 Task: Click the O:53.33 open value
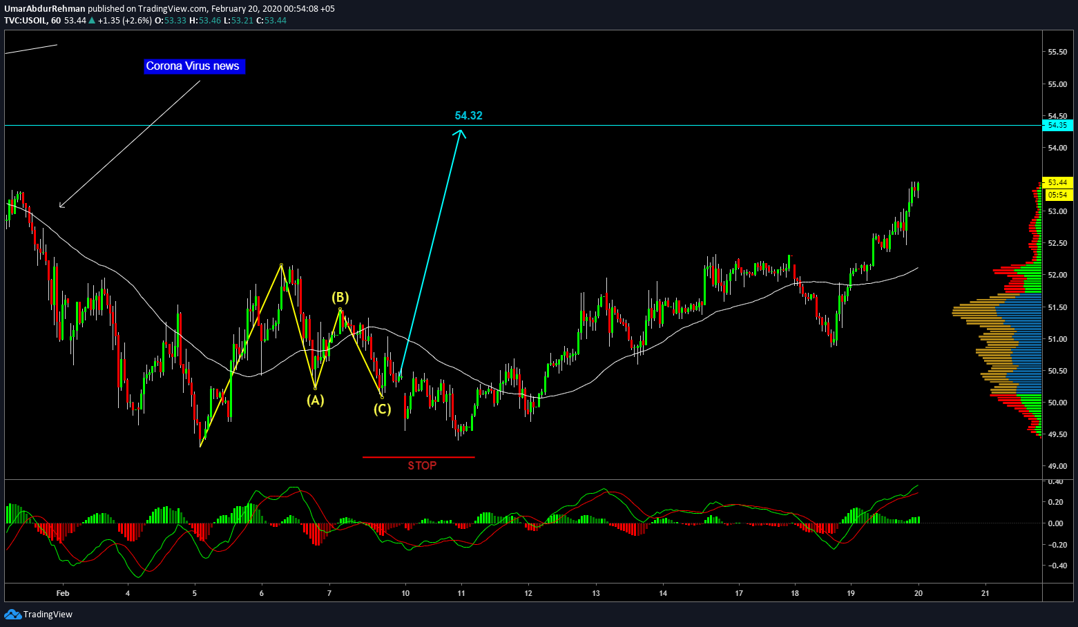(x=170, y=21)
